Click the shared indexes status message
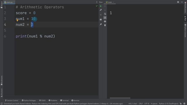This screenshot has height=105, width=187. click(x=63, y=104)
